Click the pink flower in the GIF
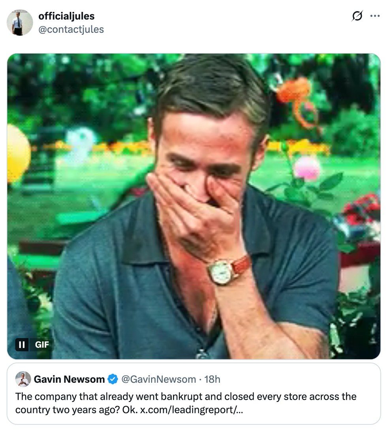391x434 pixels. click(x=307, y=168)
